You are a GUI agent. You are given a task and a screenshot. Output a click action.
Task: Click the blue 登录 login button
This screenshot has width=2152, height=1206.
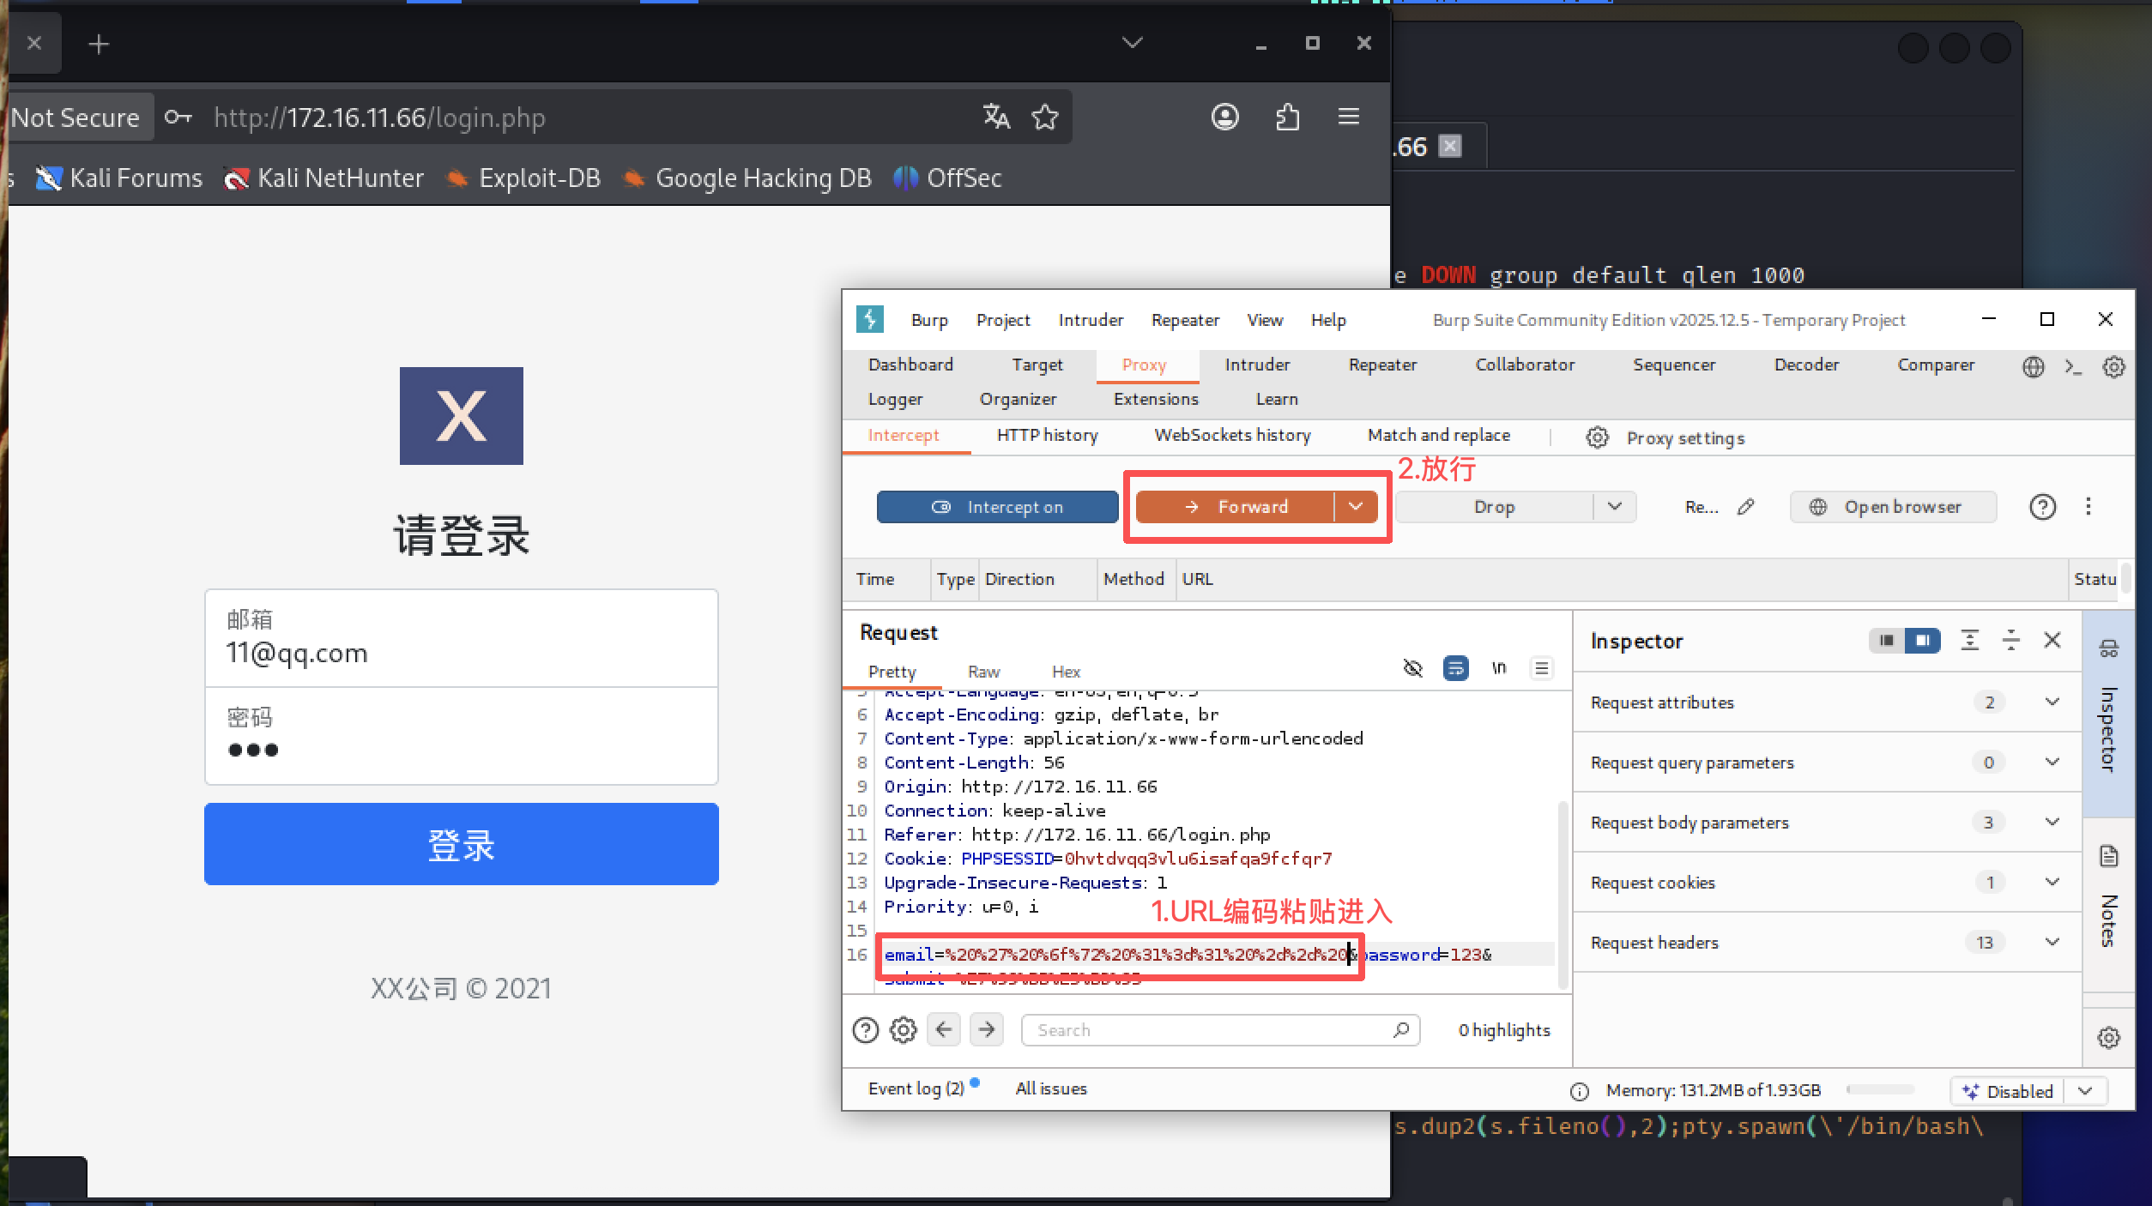(x=462, y=844)
